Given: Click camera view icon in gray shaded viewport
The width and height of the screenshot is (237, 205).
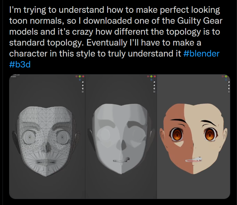Looking at the screenshot, I should tap(154, 89).
